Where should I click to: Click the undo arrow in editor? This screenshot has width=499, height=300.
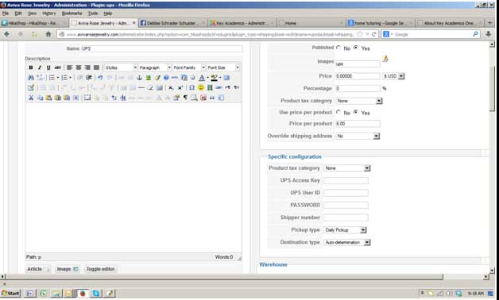(100, 78)
